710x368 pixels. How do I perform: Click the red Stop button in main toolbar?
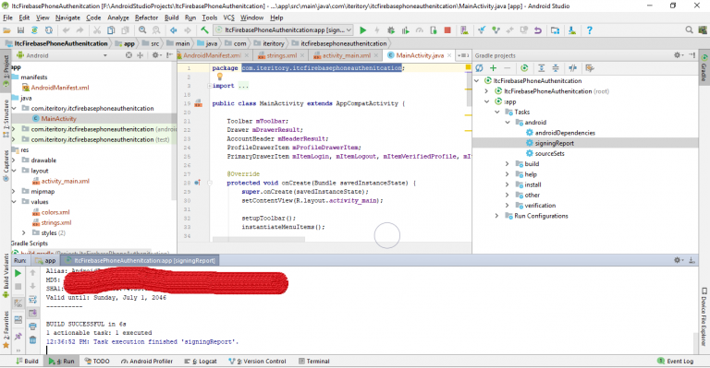click(447, 30)
